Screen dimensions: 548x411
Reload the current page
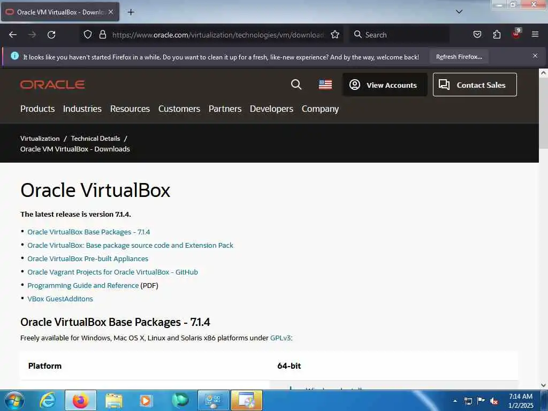51,35
